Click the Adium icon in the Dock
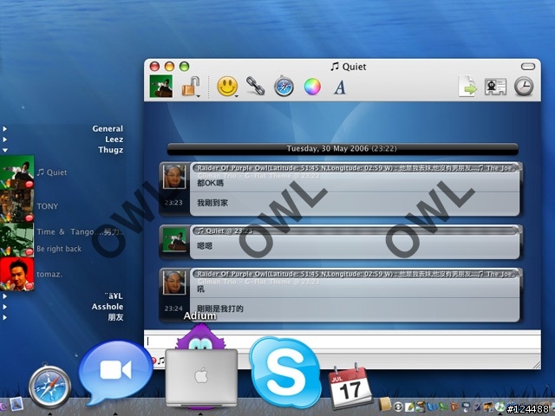Image resolution: width=555 pixels, height=416 pixels. 201,367
